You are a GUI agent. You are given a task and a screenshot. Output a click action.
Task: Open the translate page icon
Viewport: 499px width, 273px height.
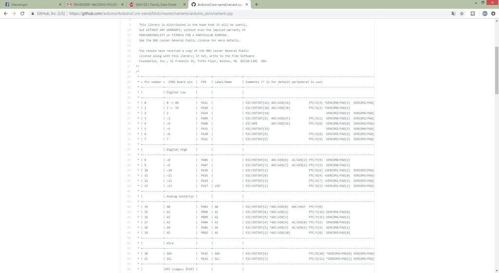pos(454,13)
